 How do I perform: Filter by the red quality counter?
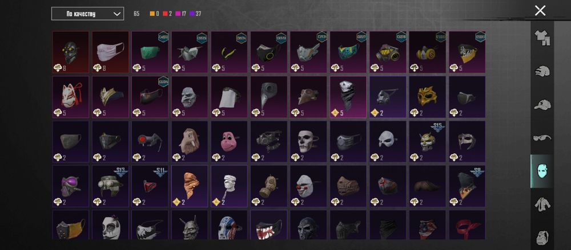tap(167, 14)
